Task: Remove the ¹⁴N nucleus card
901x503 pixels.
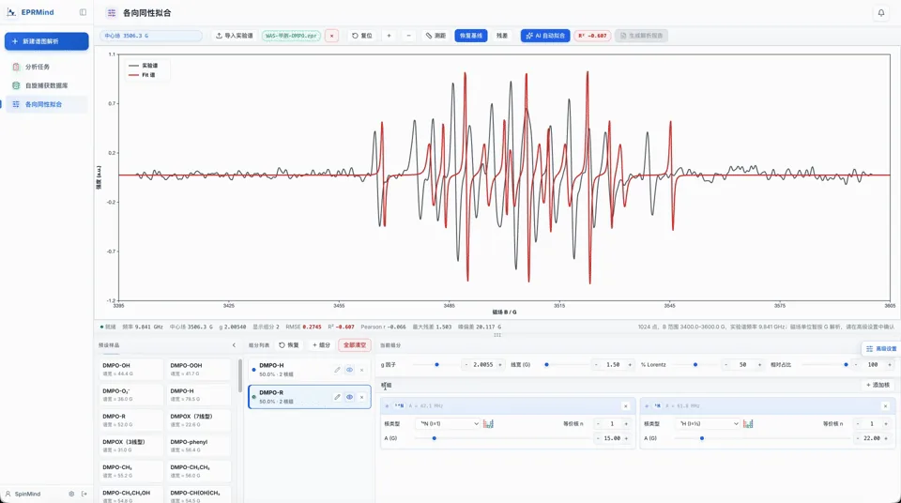Action: 626,405
